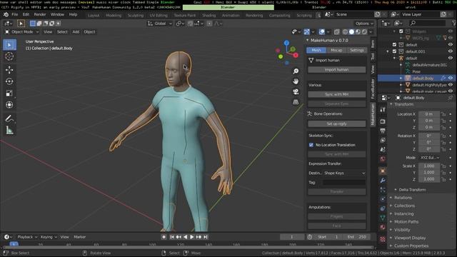Expand the Relations section
Image resolution: width=457 pixels, height=257 pixels.
tap(403, 198)
